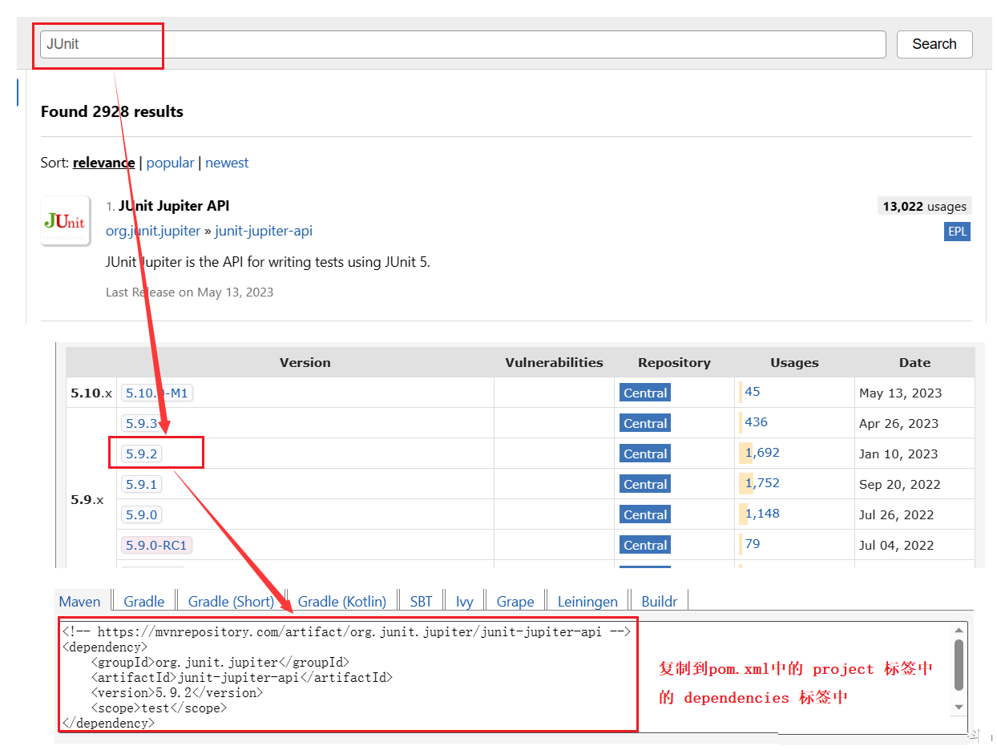
Task: Click the 5.10.x version group label
Action: pyautogui.click(x=91, y=393)
